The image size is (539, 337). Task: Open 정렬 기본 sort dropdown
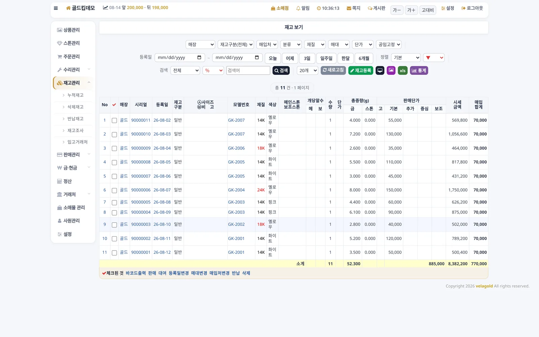tap(406, 58)
